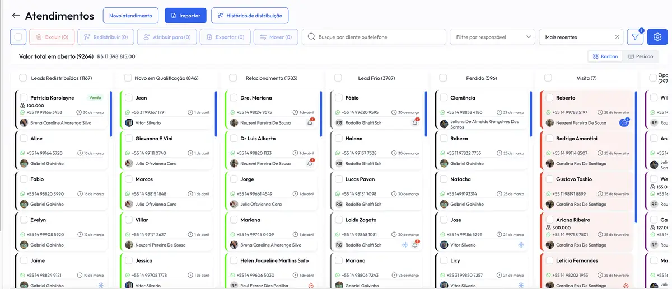Clear the Mais recentes sort selection

tap(617, 37)
